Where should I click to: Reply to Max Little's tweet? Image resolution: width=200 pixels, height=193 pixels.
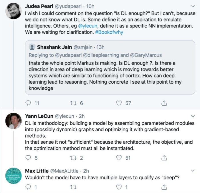tap(28, 187)
